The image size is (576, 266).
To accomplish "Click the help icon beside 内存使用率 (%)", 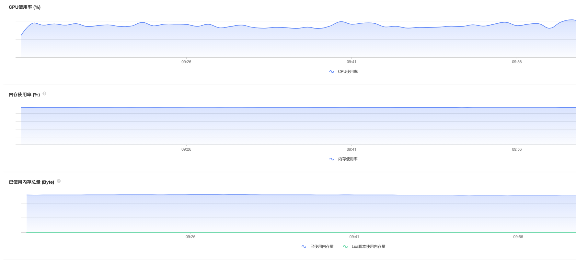I will 45,94.
